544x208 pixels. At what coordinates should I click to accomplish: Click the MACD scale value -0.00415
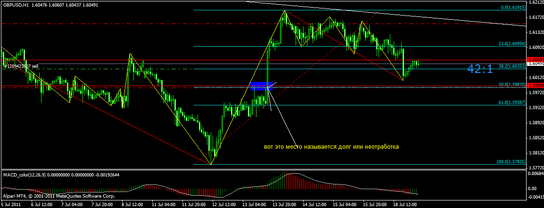[536, 197]
